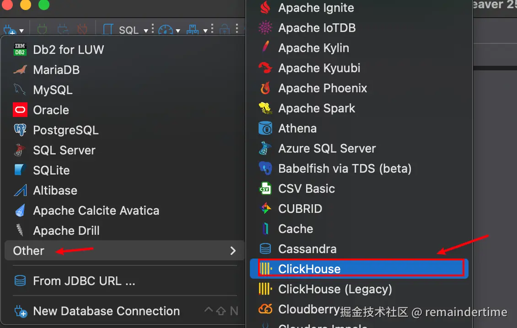517x328 pixels.
Task: Click From JDBC URL ... option
Action: [x=124, y=281]
